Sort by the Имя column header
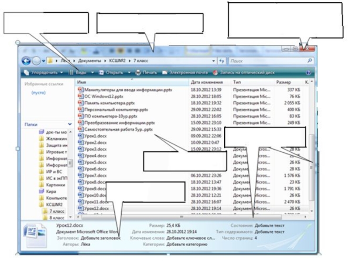The image size is (349, 261). pyautogui.click(x=132, y=82)
